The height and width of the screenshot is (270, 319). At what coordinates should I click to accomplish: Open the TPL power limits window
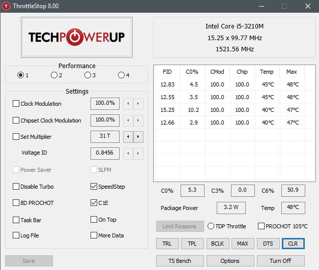click(192, 244)
